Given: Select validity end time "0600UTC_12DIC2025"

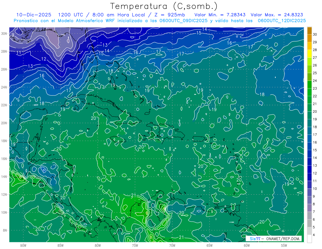Looking at the screenshot, I should 282,21.
